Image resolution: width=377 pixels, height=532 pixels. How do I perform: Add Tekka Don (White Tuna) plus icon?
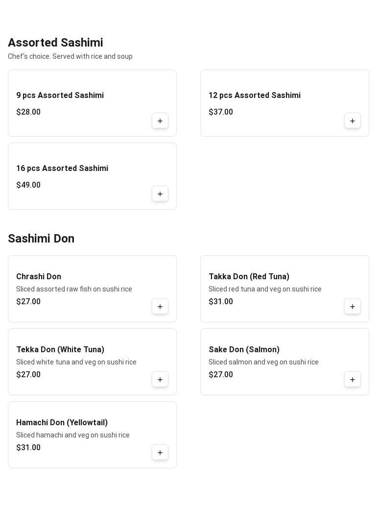pyautogui.click(x=160, y=380)
